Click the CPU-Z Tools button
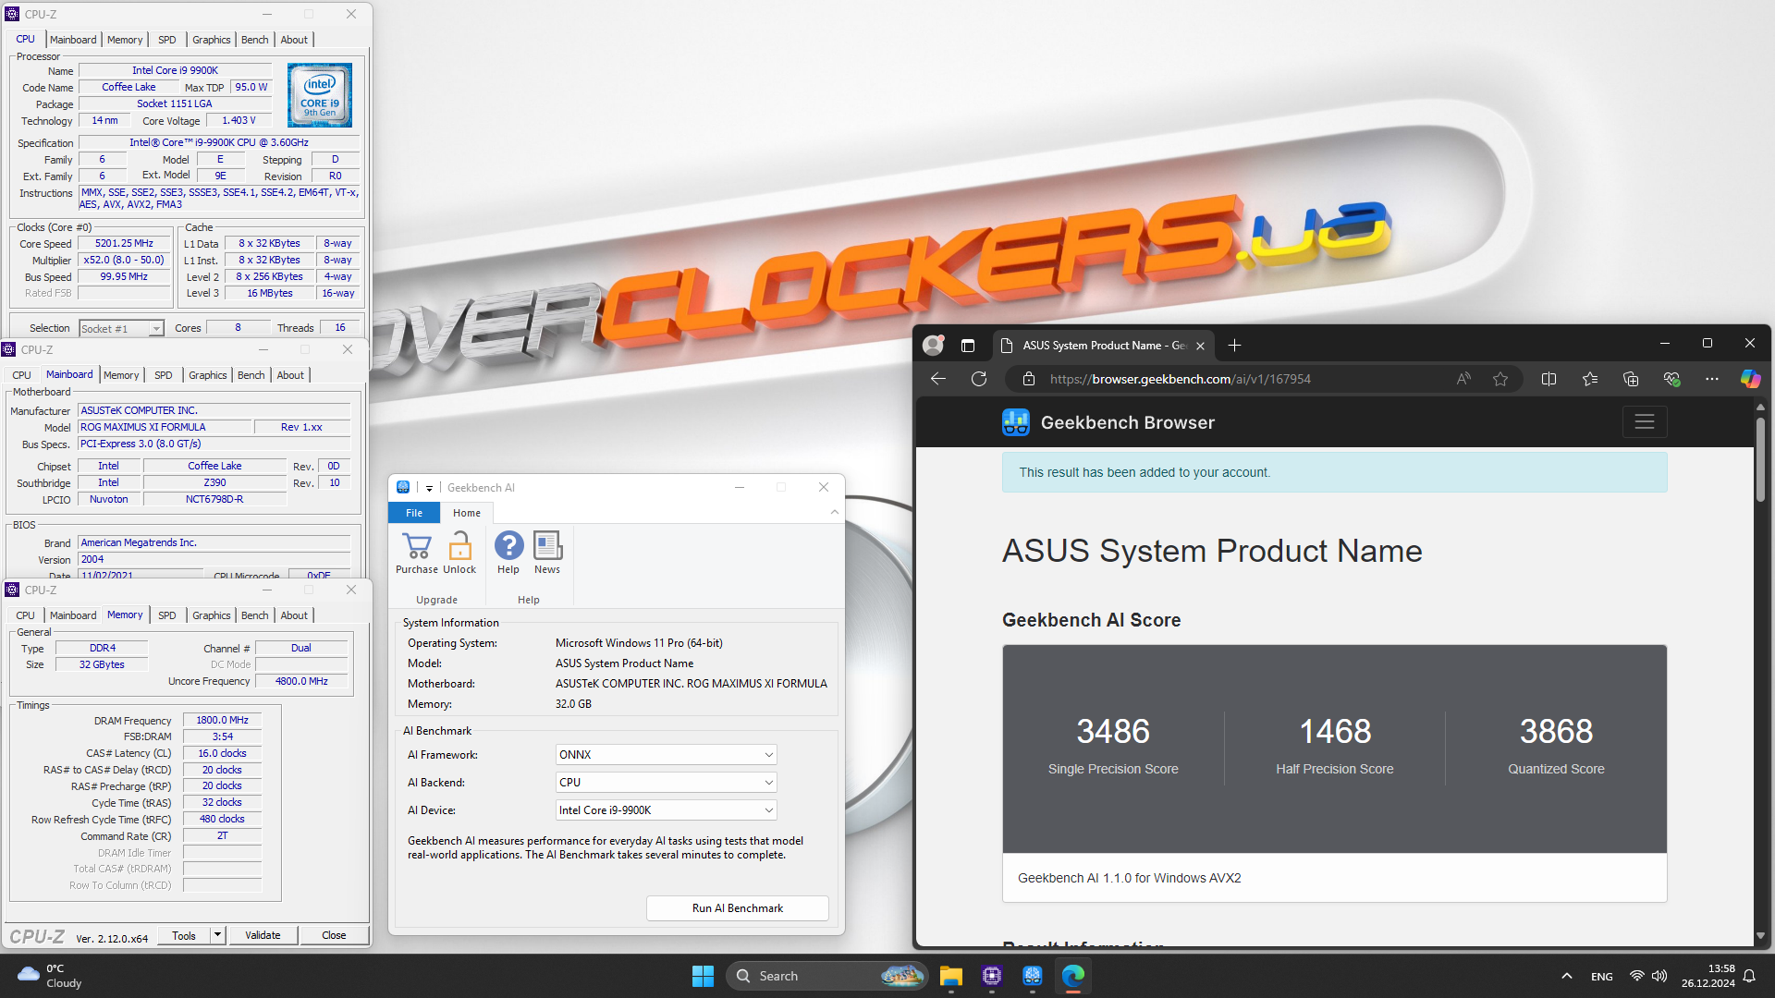Image resolution: width=1775 pixels, height=998 pixels. [184, 935]
